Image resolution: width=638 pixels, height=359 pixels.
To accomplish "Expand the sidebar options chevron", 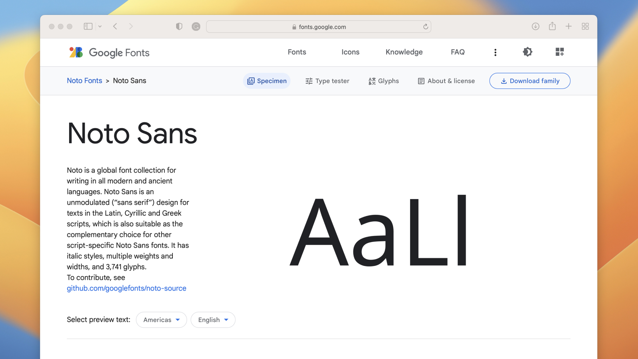I will (x=100, y=27).
